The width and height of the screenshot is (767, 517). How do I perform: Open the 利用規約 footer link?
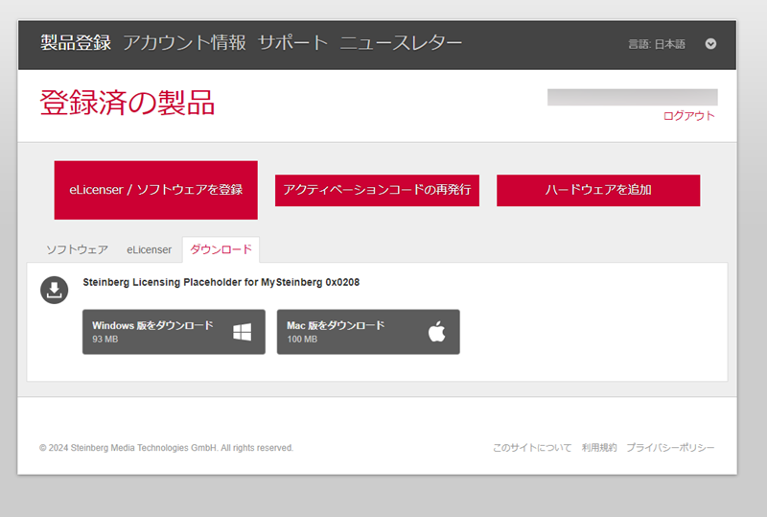[599, 448]
